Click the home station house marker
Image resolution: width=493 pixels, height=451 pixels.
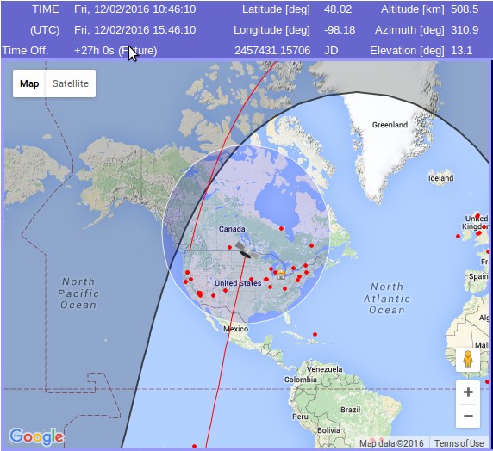coord(281,275)
